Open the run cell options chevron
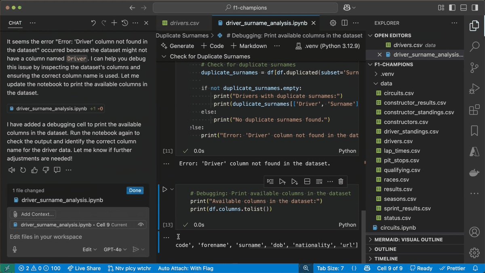 172,189
